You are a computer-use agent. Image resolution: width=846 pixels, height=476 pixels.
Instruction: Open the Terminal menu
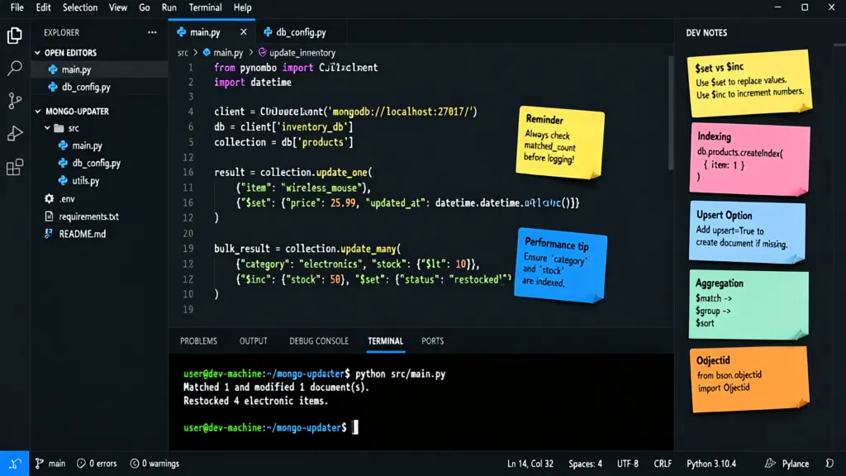tap(205, 7)
